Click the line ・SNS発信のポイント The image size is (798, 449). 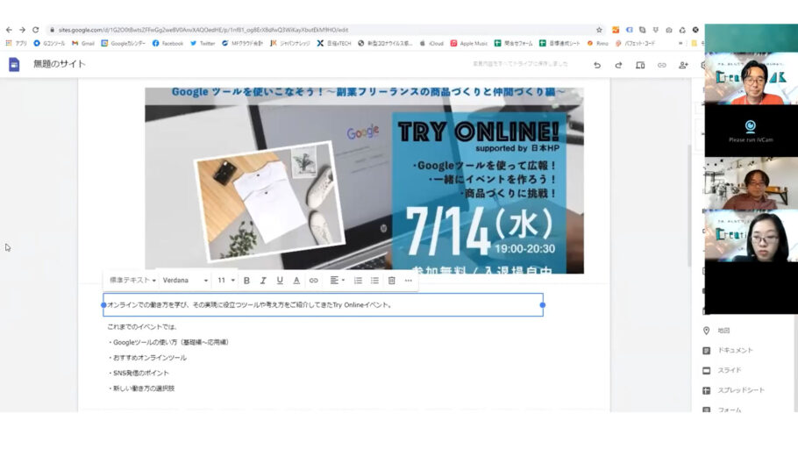click(138, 373)
